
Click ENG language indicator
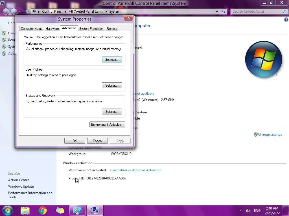point(257,211)
